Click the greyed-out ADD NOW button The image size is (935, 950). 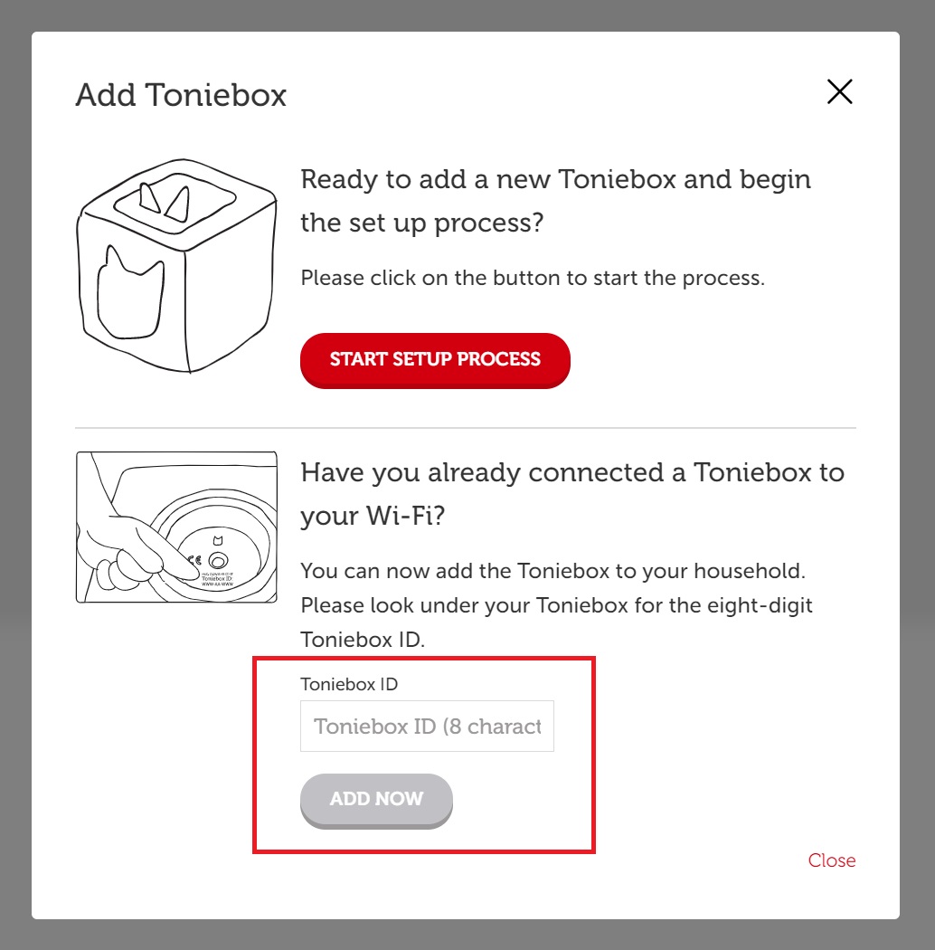tap(376, 800)
